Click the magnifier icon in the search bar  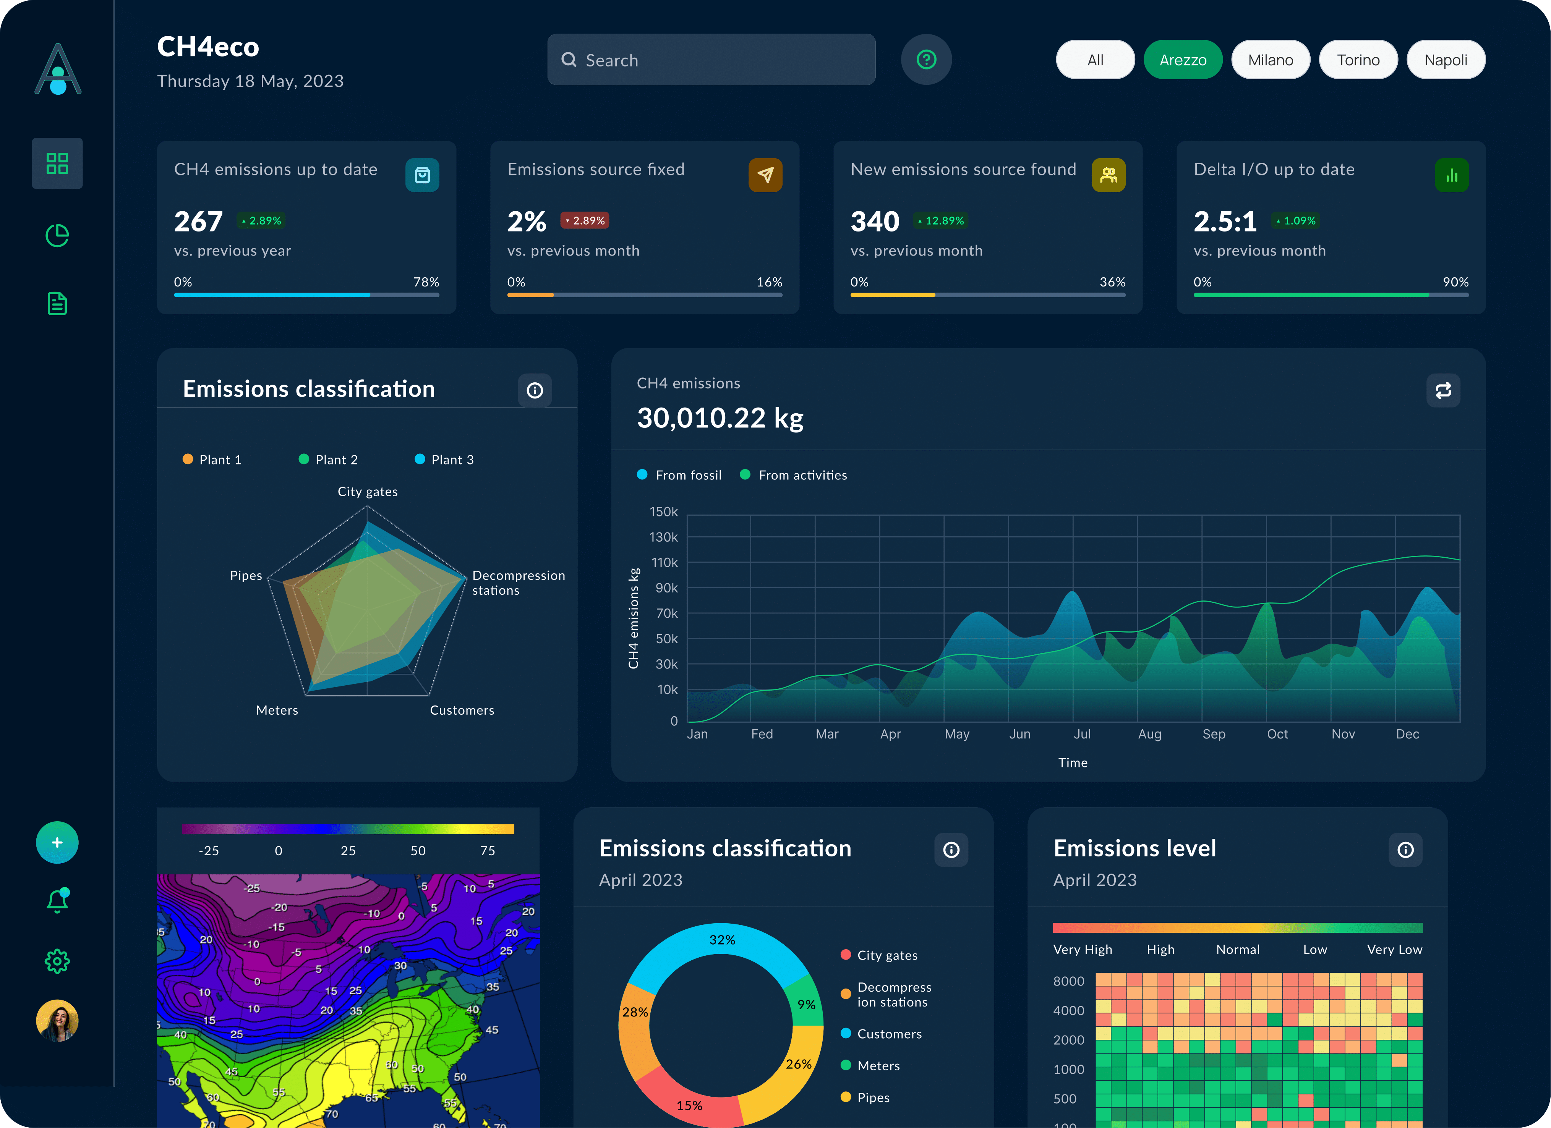(x=569, y=60)
